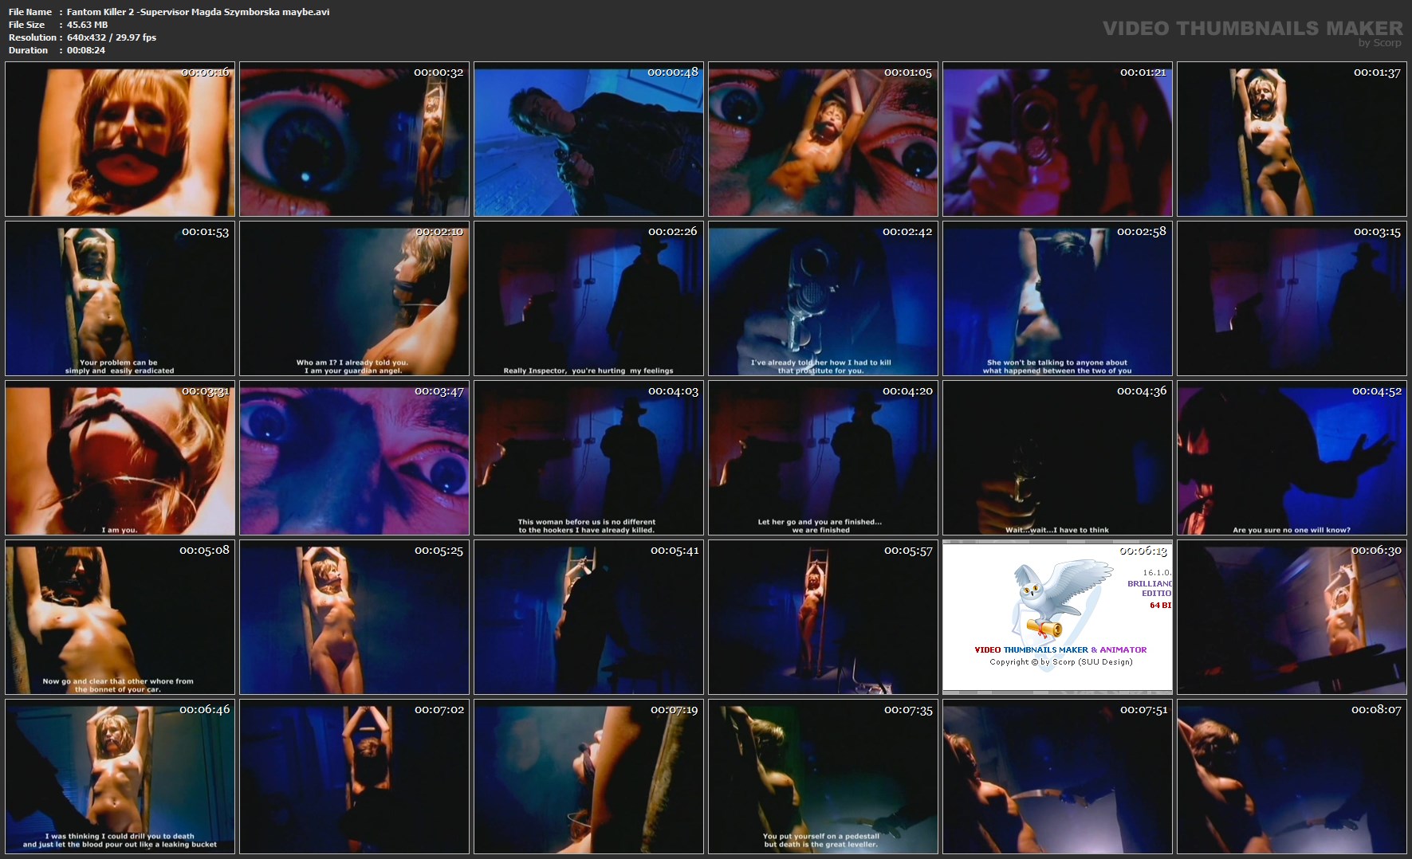Open the frame at 00:06:46
1412x859 pixels.
(120, 777)
